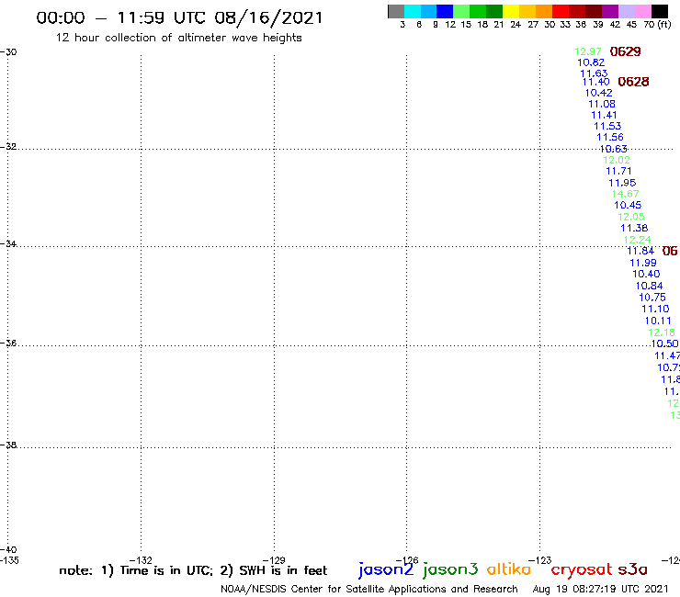680x597 pixels.
Task: Click the wave height value '11.10'
Action: [x=655, y=309]
